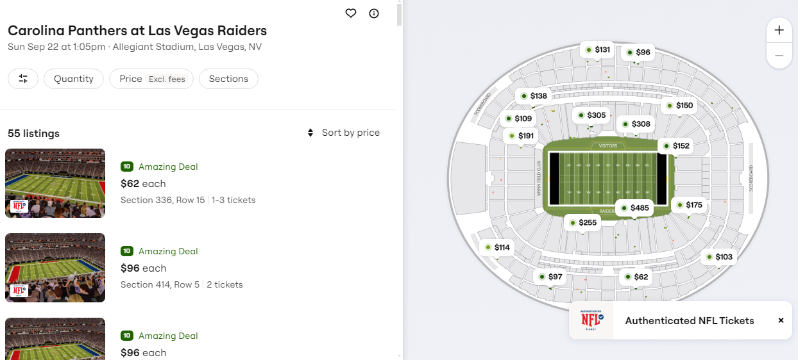Viewport: 798px width, 360px height.
Task: Select the $305 map price marker
Action: coord(591,115)
